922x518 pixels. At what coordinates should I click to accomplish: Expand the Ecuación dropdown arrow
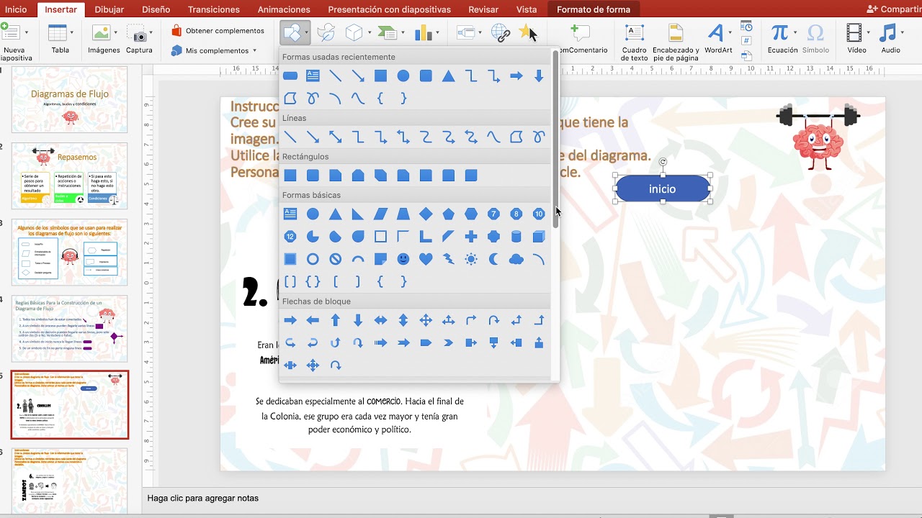pyautogui.click(x=795, y=32)
